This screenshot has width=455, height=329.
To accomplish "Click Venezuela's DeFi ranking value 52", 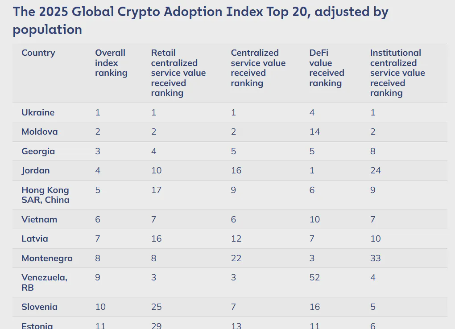I will (x=314, y=278).
